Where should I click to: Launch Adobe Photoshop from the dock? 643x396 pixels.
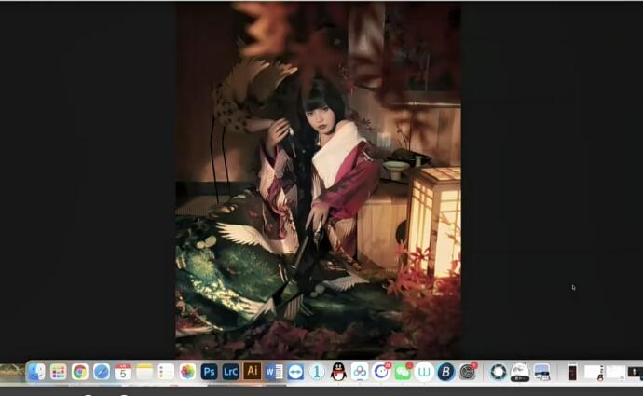click(210, 372)
